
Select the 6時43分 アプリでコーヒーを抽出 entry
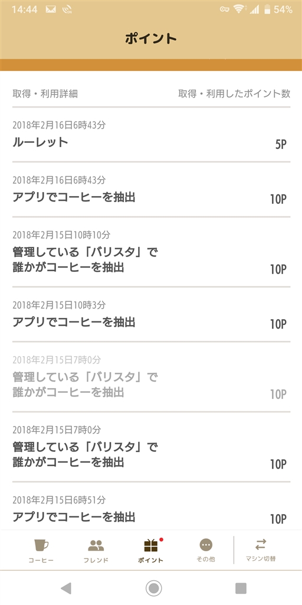coord(151,190)
